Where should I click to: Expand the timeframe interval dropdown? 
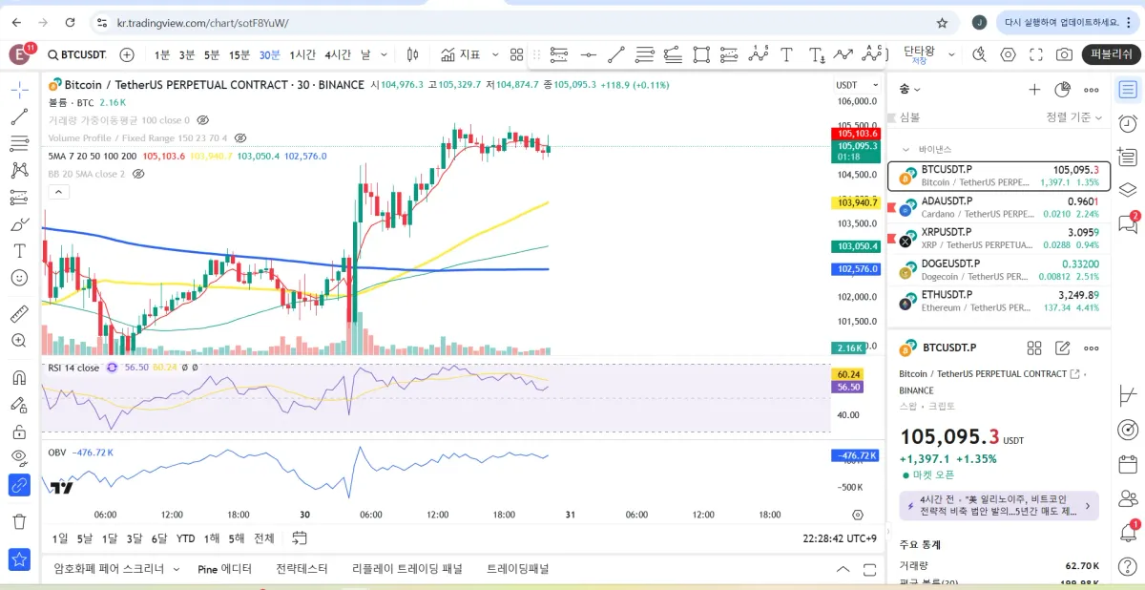click(x=385, y=54)
